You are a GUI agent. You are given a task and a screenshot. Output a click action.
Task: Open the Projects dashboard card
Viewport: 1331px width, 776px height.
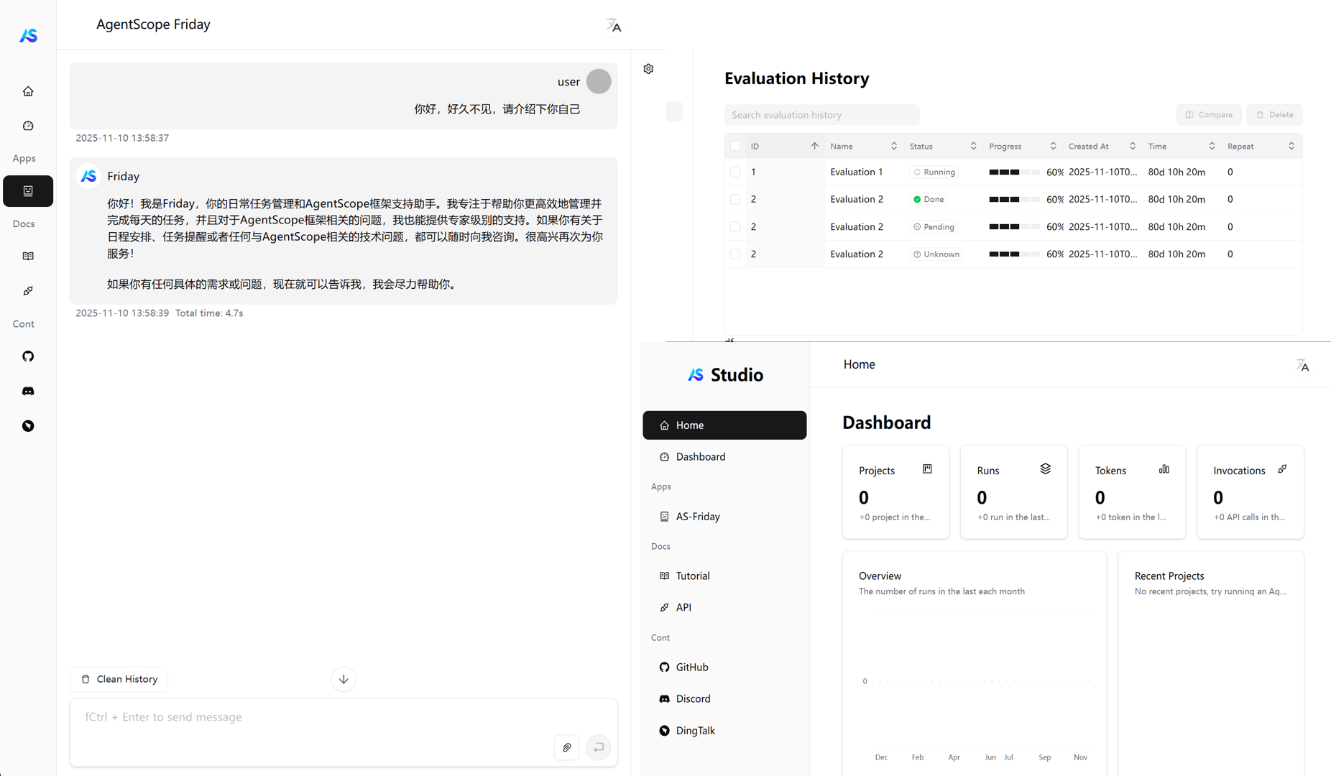[x=895, y=492]
